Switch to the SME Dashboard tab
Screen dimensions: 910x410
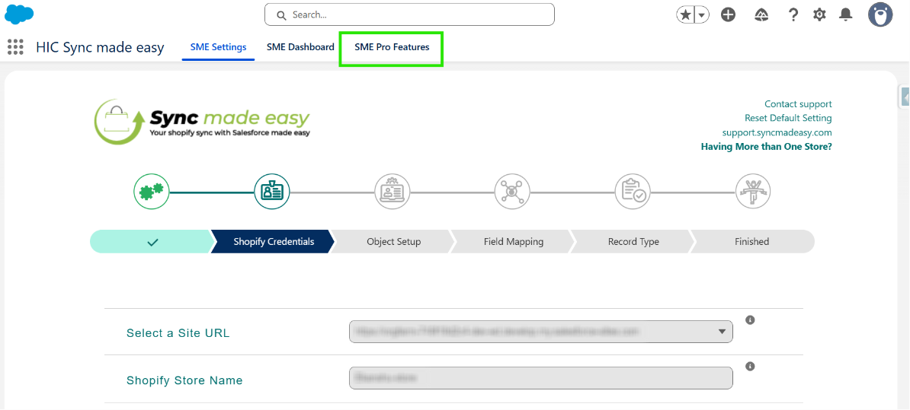click(x=300, y=47)
